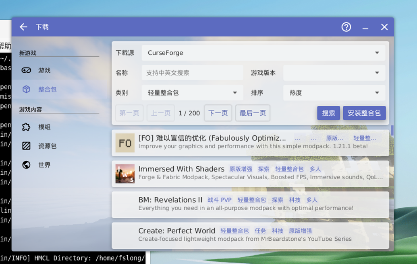
Task: Open the 类别 轻量整合包 category dropdown
Action: (192, 93)
